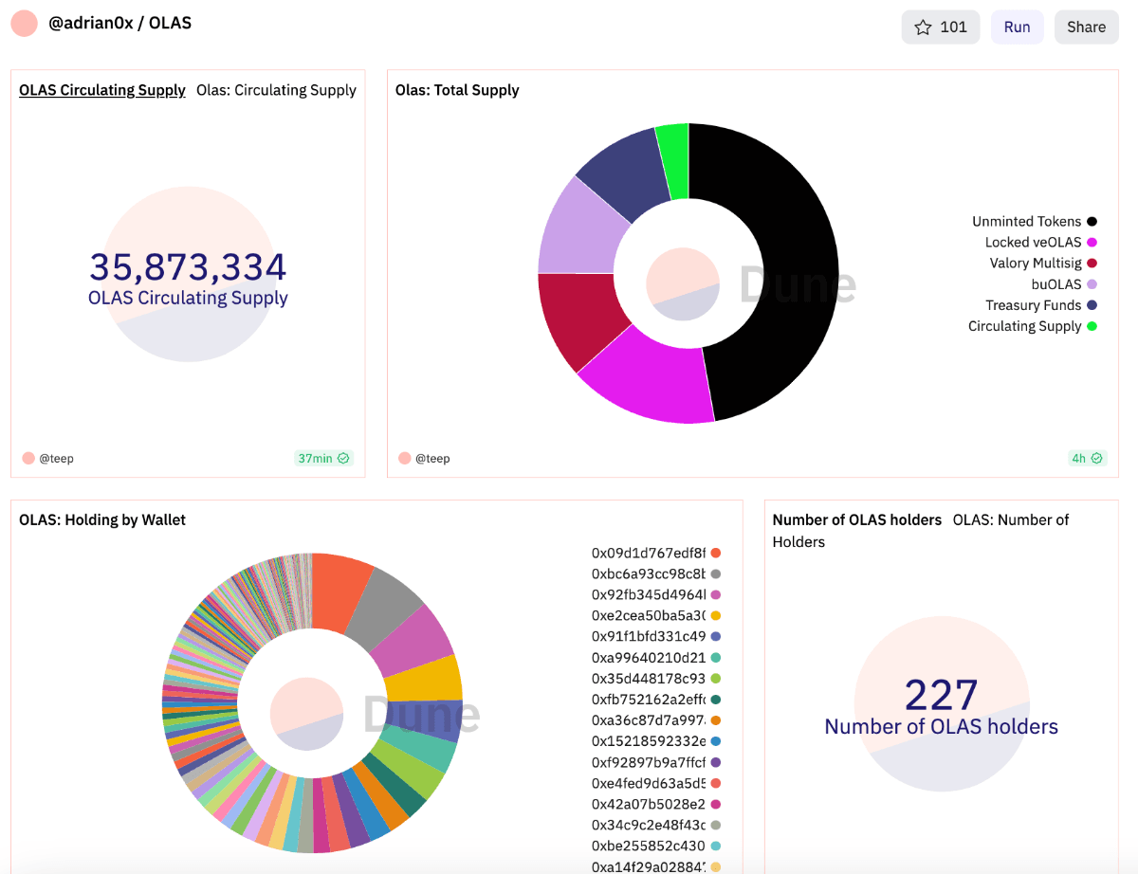Click wallet 0xe4fed9d63a5d5 legend label

649,783
